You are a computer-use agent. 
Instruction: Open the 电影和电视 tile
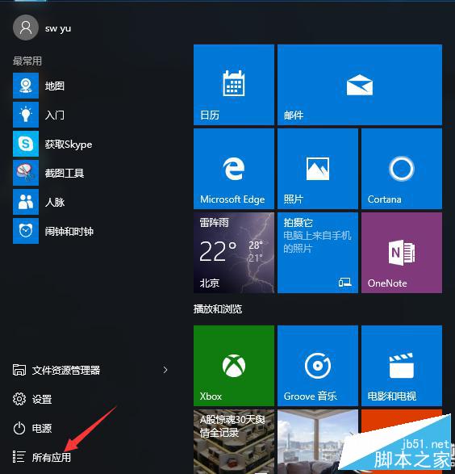pyautogui.click(x=402, y=366)
